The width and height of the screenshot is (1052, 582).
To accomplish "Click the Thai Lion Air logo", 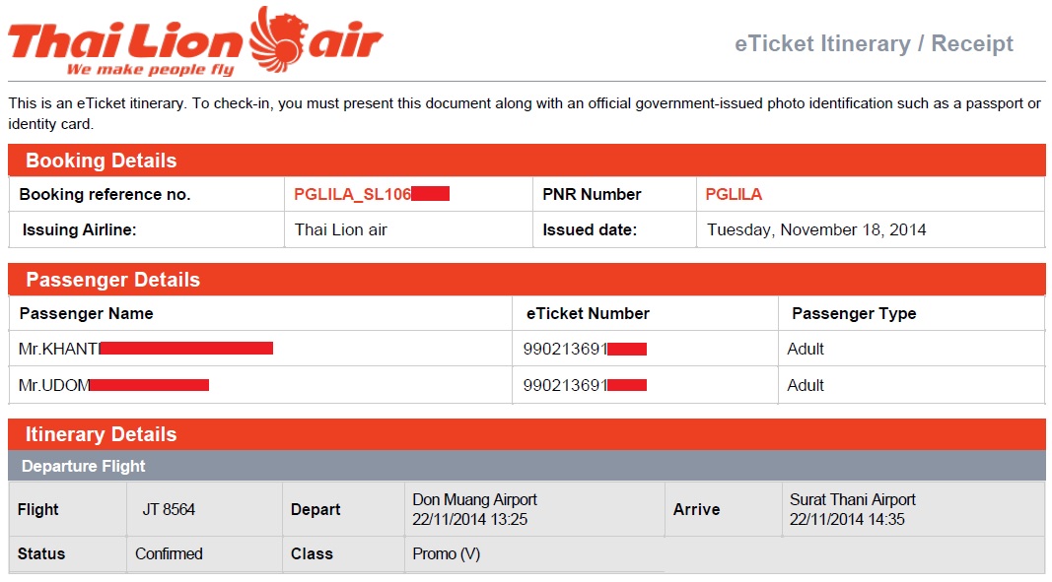I will pyautogui.click(x=195, y=41).
